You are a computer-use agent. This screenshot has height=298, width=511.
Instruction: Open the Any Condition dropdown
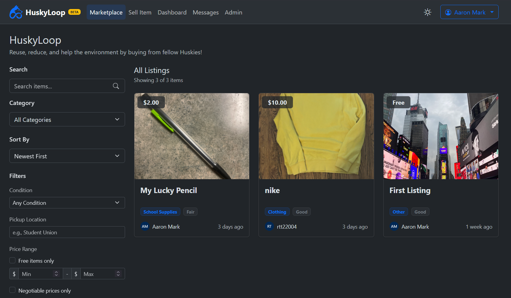pyautogui.click(x=67, y=203)
